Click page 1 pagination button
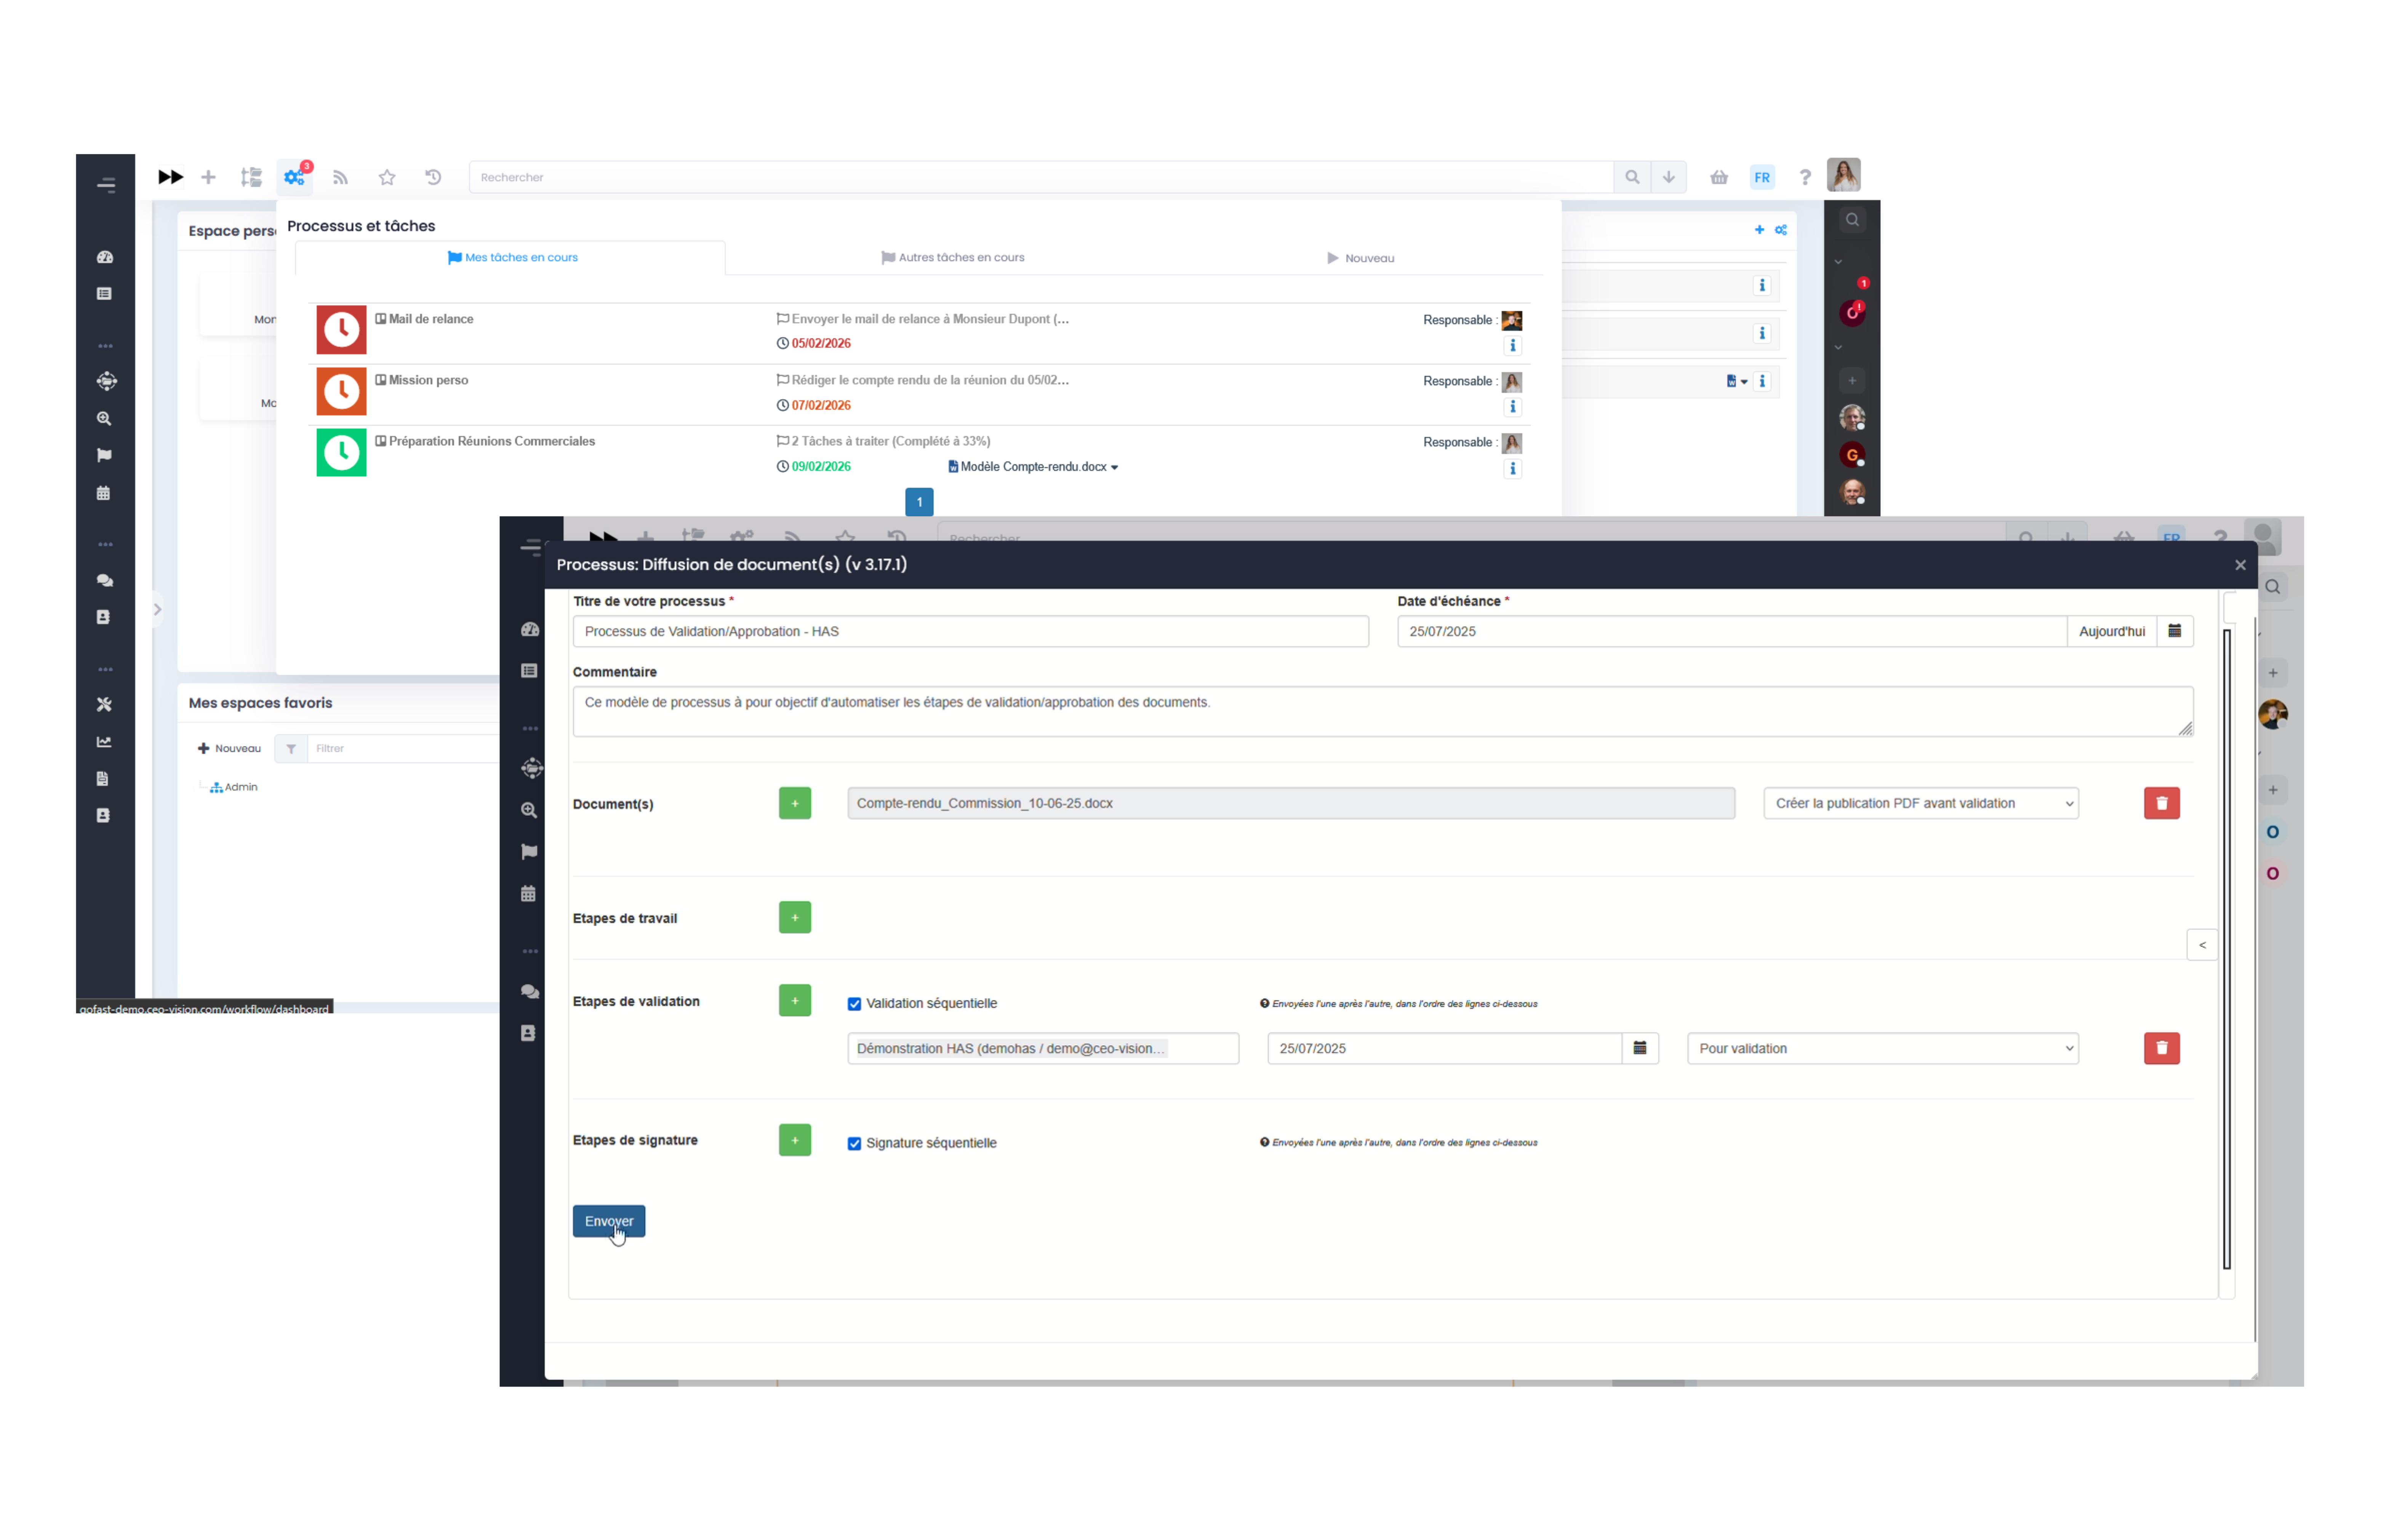This screenshot has width=2381, height=1540. coord(918,502)
